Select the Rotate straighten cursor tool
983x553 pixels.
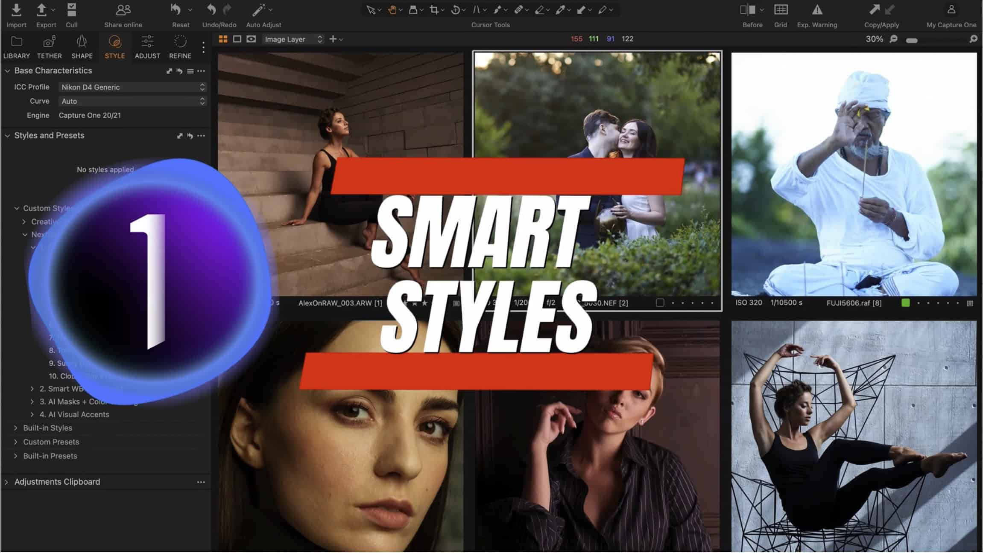tap(455, 9)
